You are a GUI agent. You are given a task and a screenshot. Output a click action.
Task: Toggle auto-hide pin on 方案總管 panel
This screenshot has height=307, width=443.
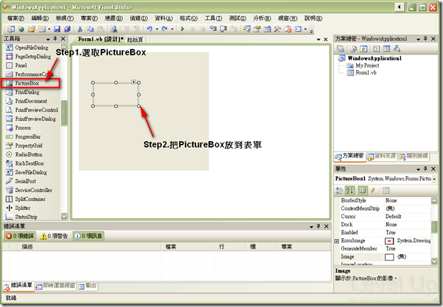[x=426, y=39]
